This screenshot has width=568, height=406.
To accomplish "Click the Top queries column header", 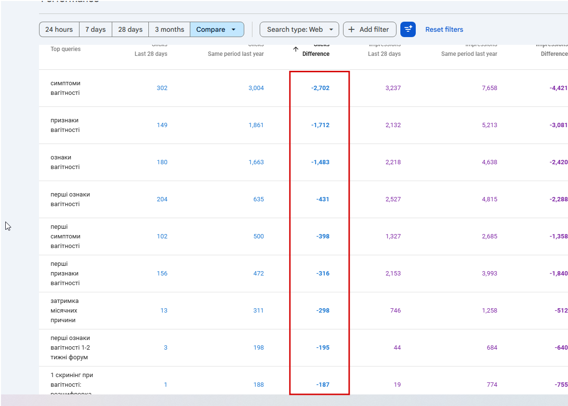I will pyautogui.click(x=66, y=49).
